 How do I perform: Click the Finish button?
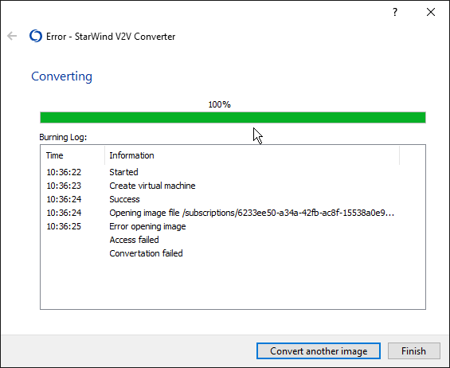click(414, 350)
